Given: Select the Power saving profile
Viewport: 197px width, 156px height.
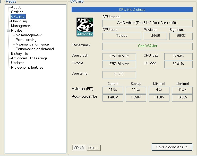Looking at the screenshot, I should tap(26, 40).
